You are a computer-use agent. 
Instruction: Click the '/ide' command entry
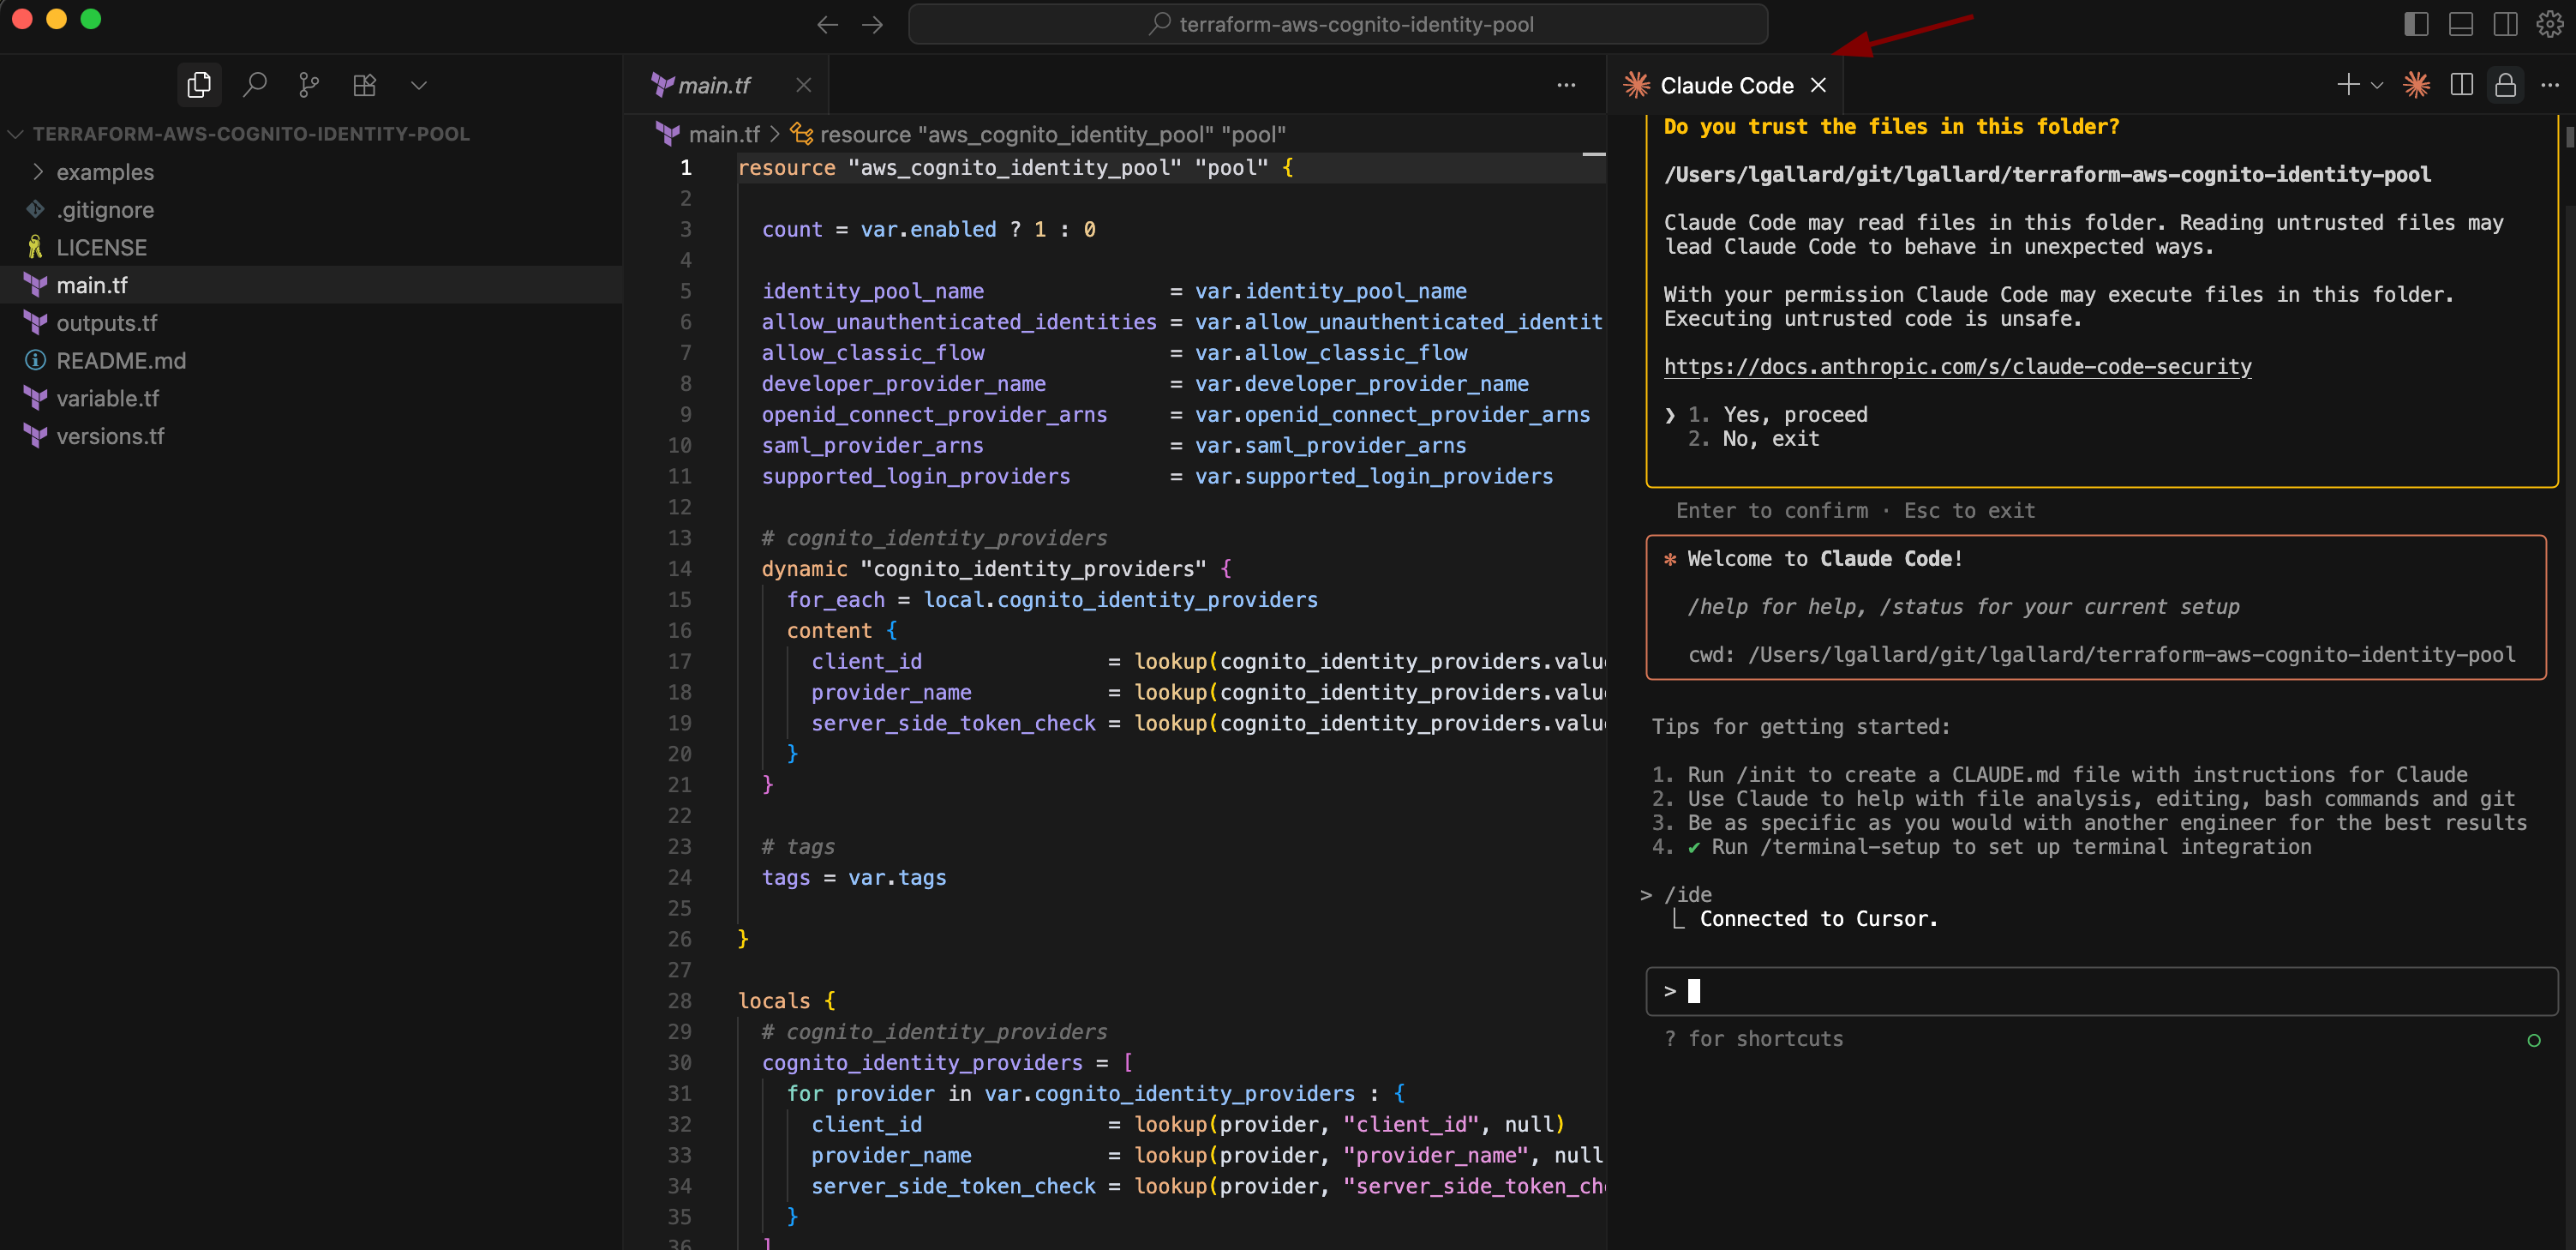[x=1687, y=895]
